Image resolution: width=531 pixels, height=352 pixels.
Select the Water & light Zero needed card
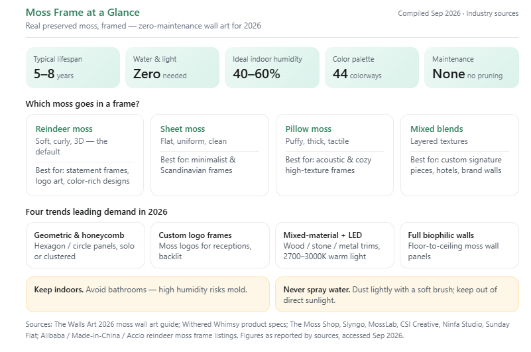pos(172,68)
